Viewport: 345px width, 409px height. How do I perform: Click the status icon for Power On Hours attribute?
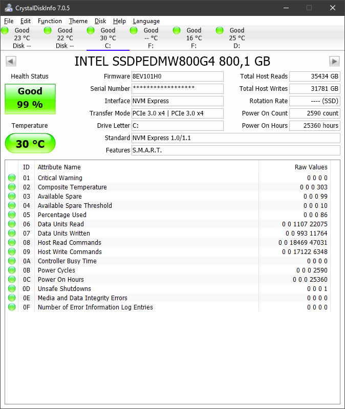(x=12, y=280)
